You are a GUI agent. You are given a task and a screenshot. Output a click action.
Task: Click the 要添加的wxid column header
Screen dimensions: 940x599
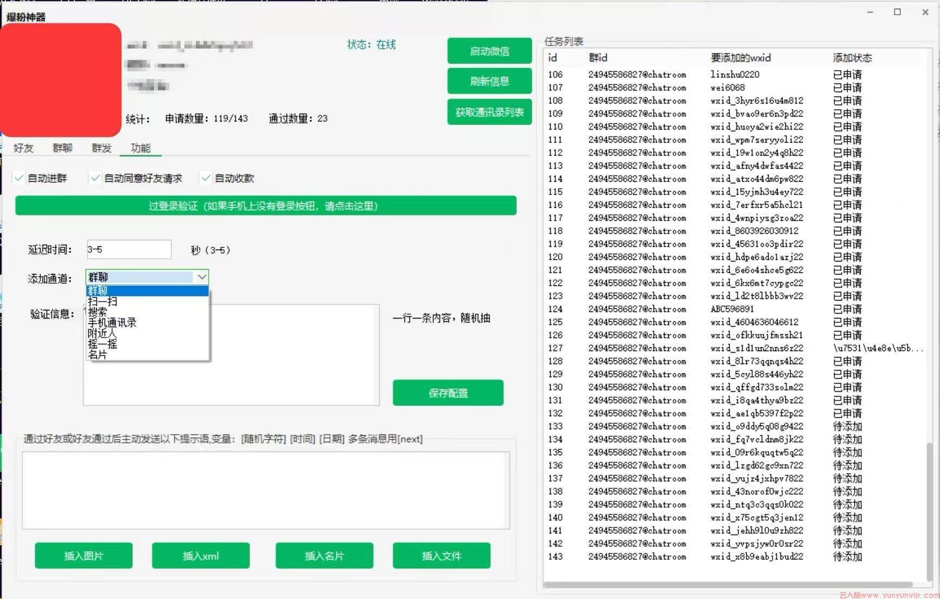click(x=741, y=58)
